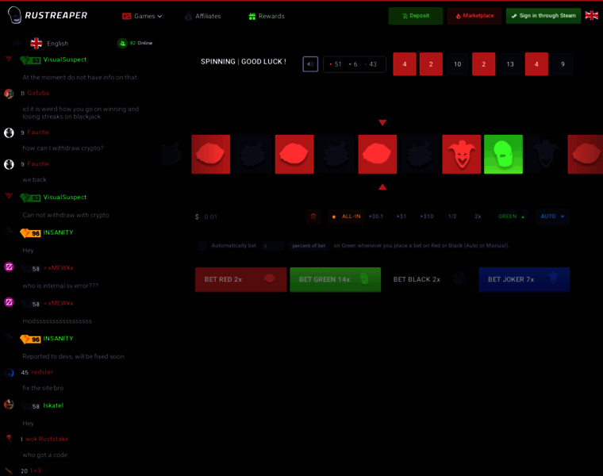This screenshot has width=603, height=476.
Task: View the 82 Online users indicator
Action: point(135,43)
